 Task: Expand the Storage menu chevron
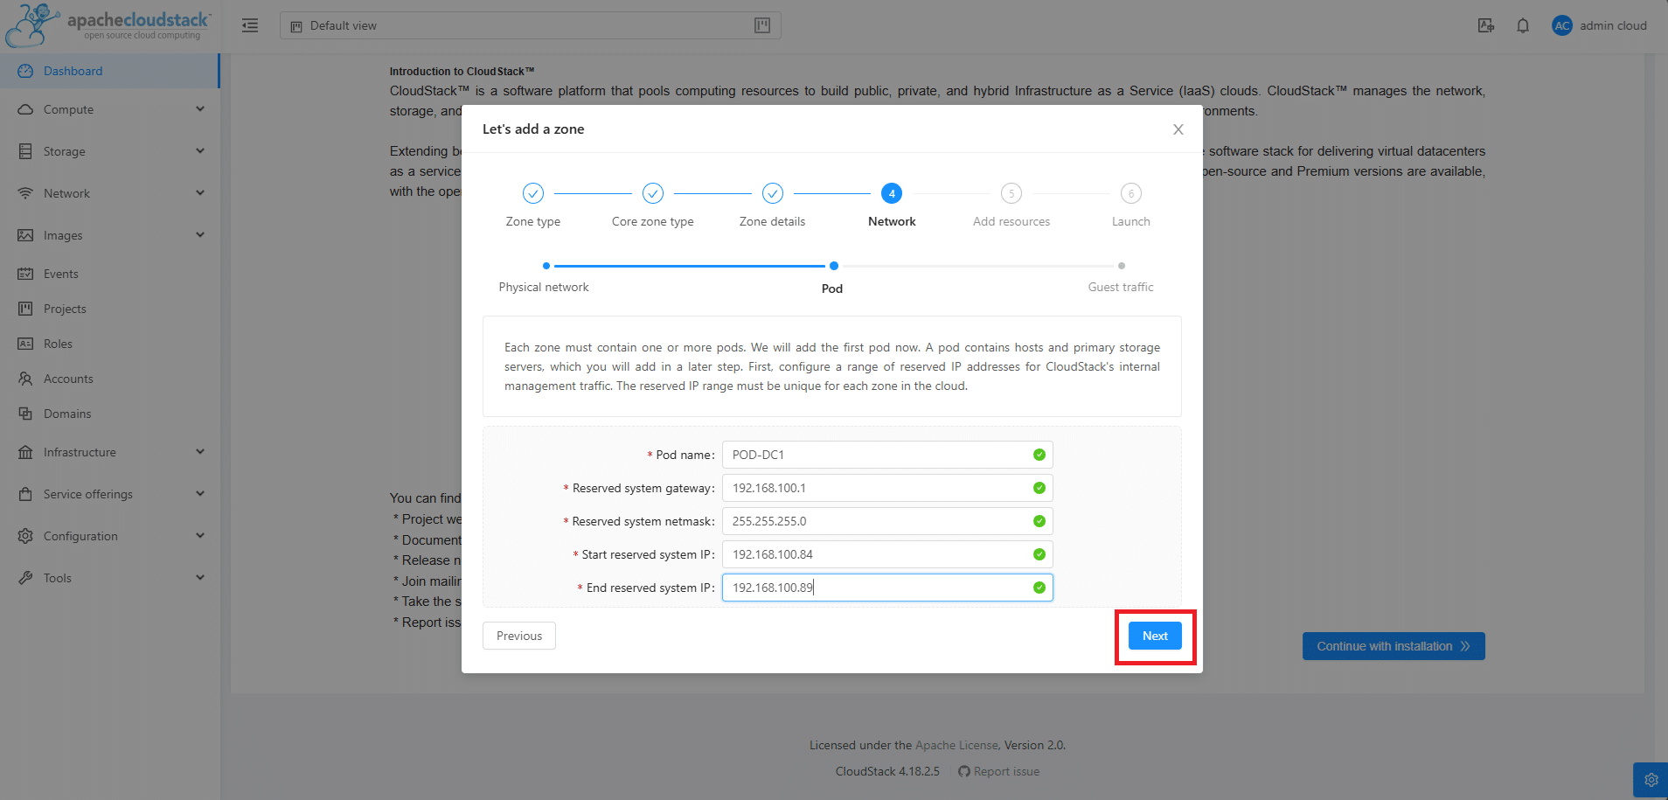(200, 151)
